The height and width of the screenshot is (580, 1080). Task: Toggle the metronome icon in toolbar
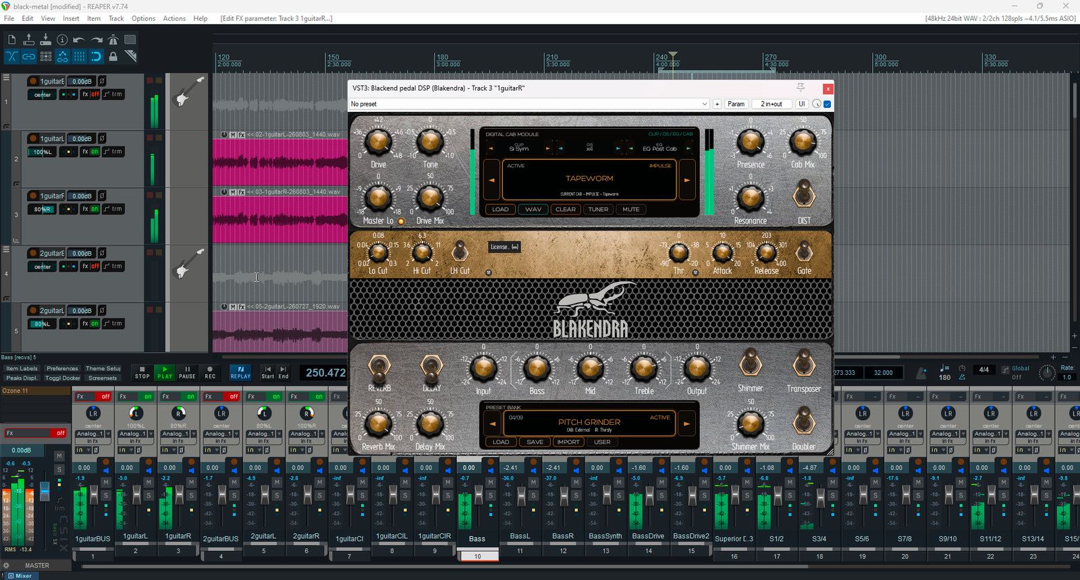(x=113, y=40)
